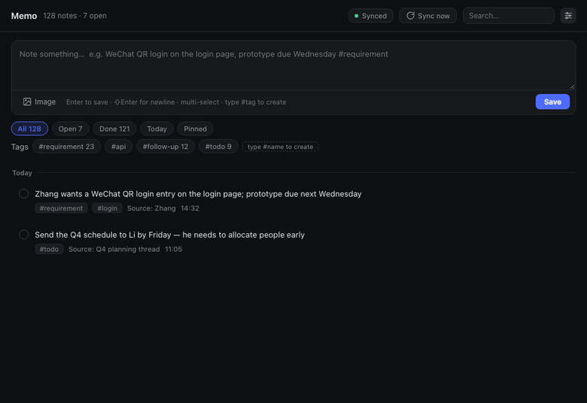
Task: Click 'Source: Q4 planning thread' text
Action: coord(114,249)
